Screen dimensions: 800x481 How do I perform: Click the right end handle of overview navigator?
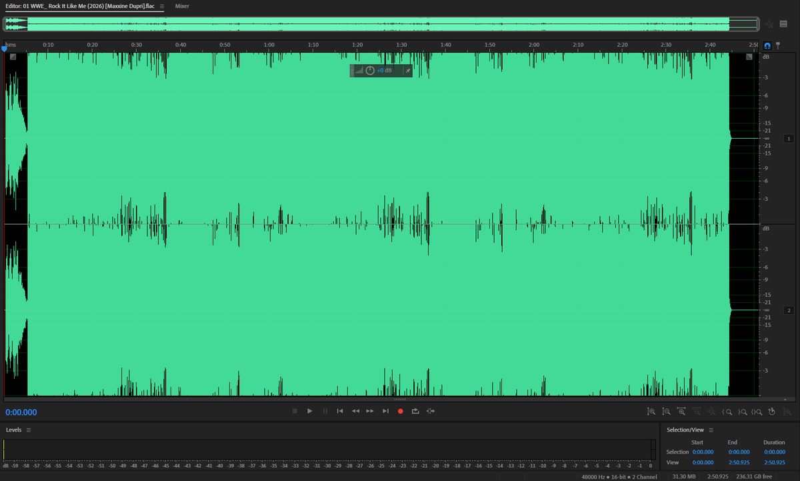(x=758, y=24)
